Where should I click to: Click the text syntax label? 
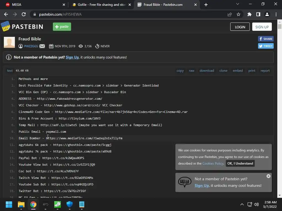point(10,71)
